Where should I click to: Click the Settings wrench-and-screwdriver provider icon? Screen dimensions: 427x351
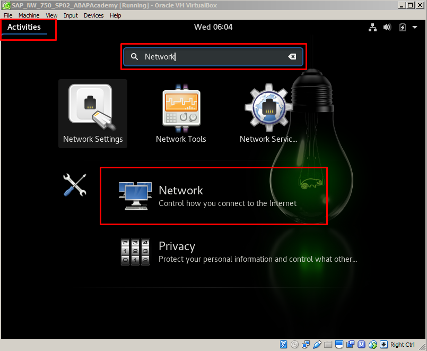tap(75, 185)
